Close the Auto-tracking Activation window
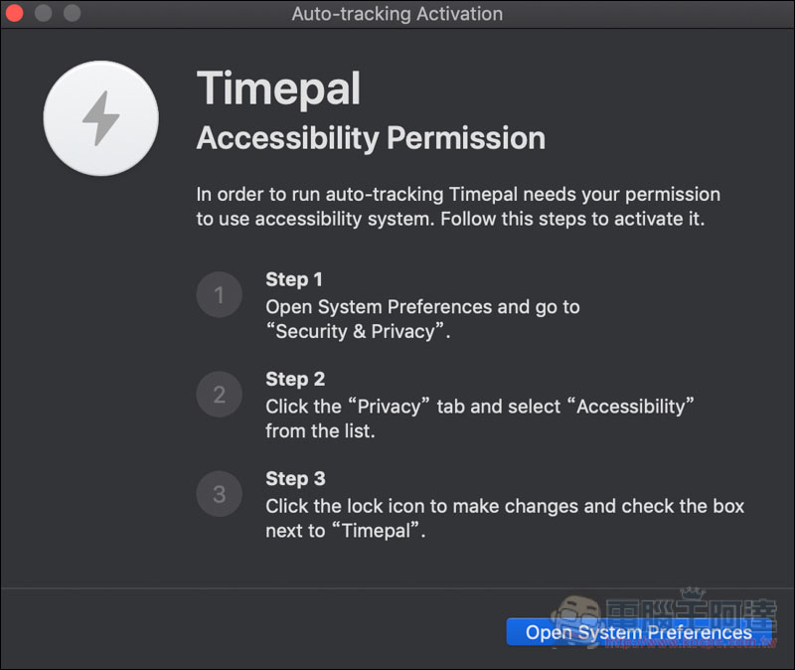 [15, 13]
